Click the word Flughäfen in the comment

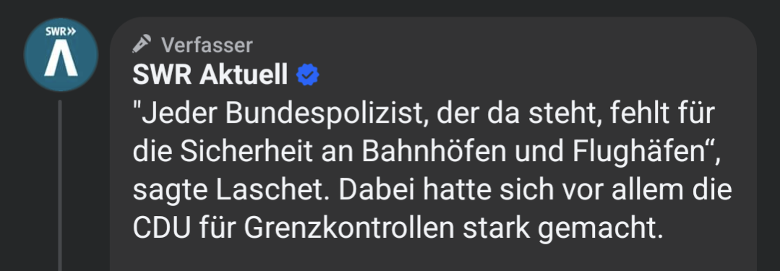point(635,152)
